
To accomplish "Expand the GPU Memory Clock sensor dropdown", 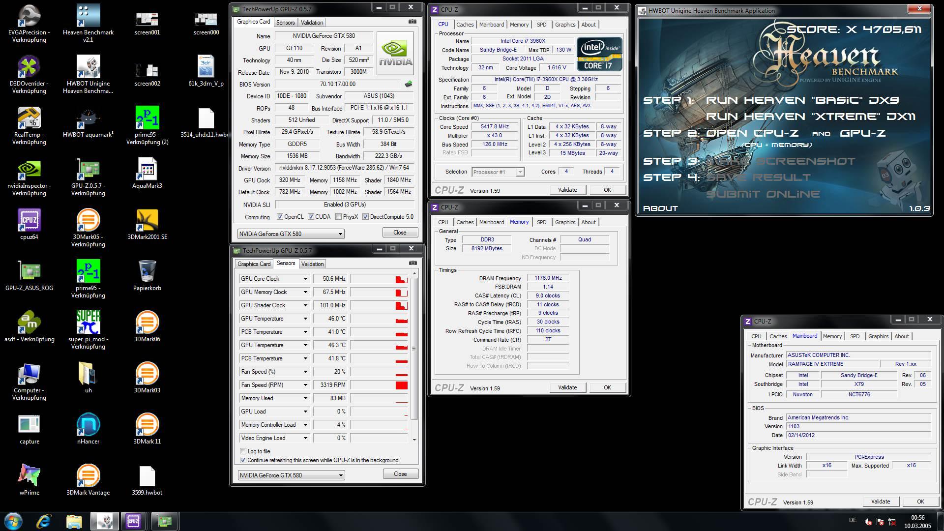I will click(305, 292).
